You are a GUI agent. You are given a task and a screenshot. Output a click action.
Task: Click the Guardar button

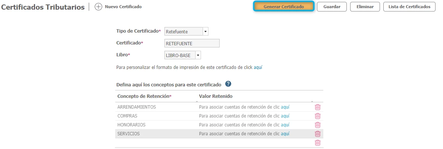click(332, 7)
